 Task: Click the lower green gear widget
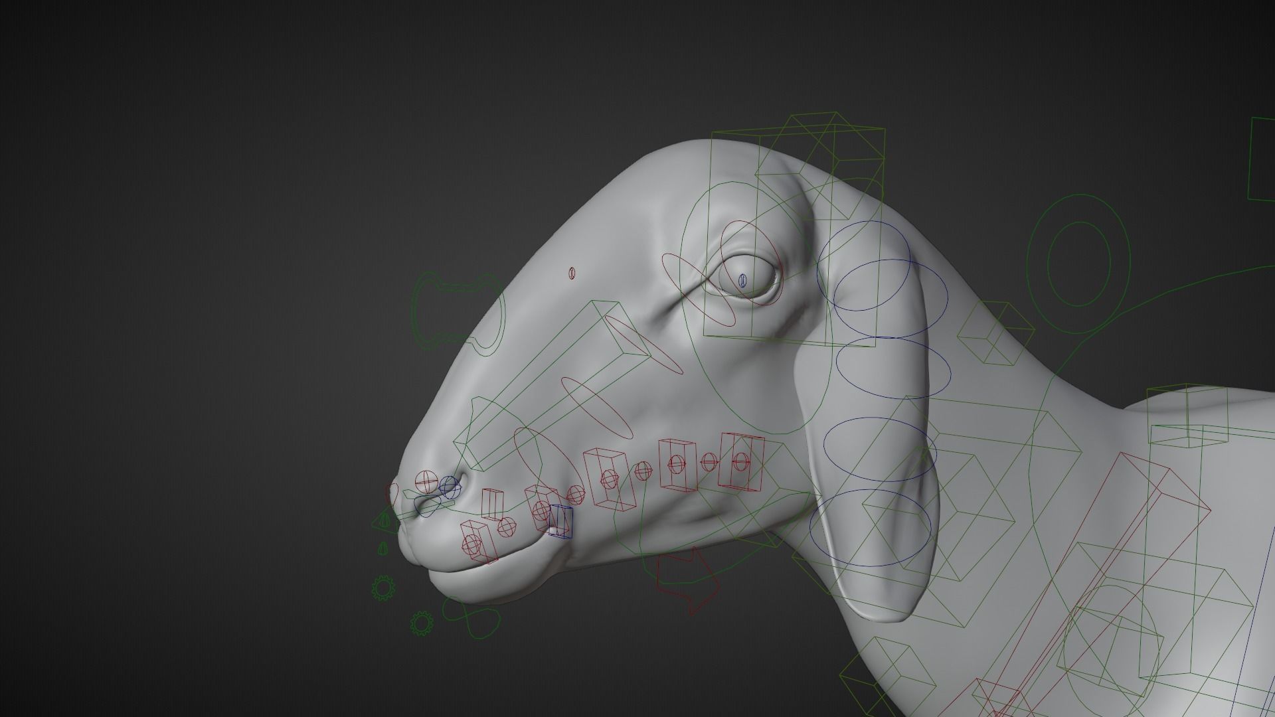coord(420,623)
